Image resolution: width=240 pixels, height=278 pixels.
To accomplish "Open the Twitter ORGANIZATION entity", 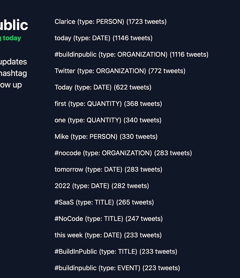I will (x=120, y=71).
